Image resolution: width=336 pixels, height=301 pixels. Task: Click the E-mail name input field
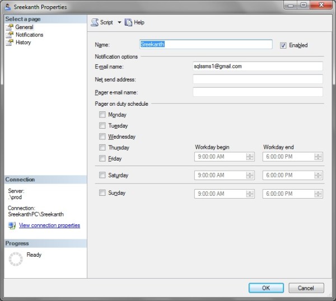click(258, 66)
